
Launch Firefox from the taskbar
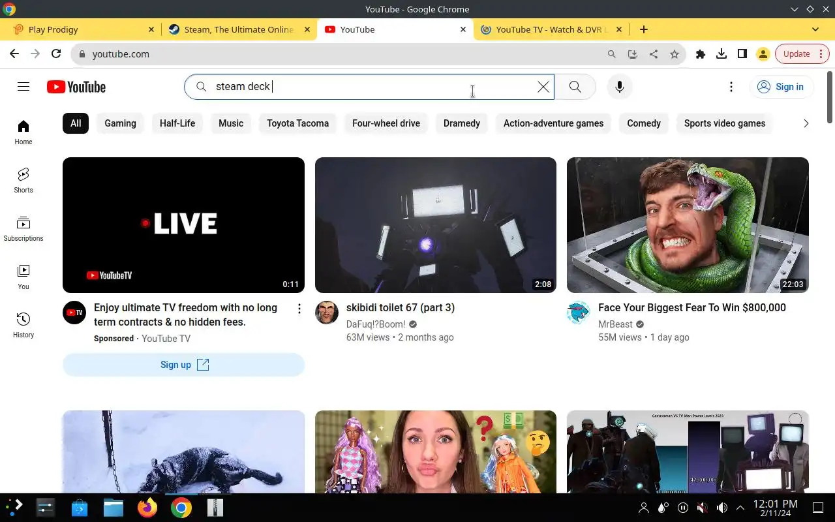[x=147, y=508]
